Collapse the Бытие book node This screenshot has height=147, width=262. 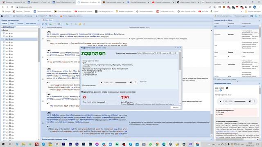[2, 30]
